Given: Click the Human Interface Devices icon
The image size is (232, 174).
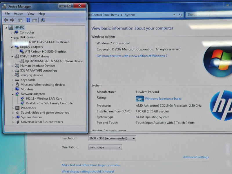Looking at the screenshot, I should coord(17,66).
